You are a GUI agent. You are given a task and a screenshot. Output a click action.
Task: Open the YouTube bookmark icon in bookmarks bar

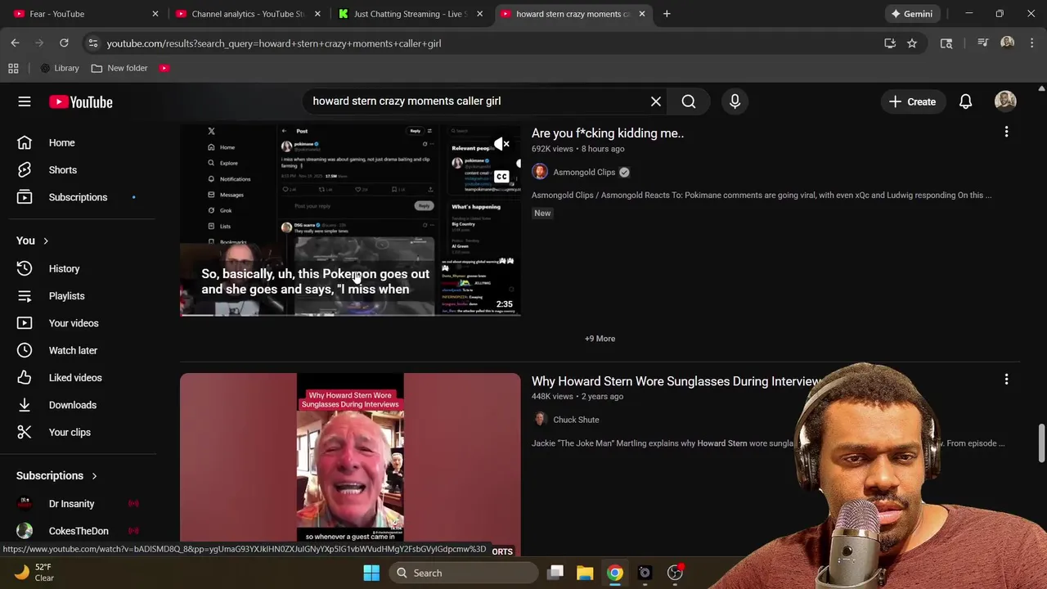164,68
